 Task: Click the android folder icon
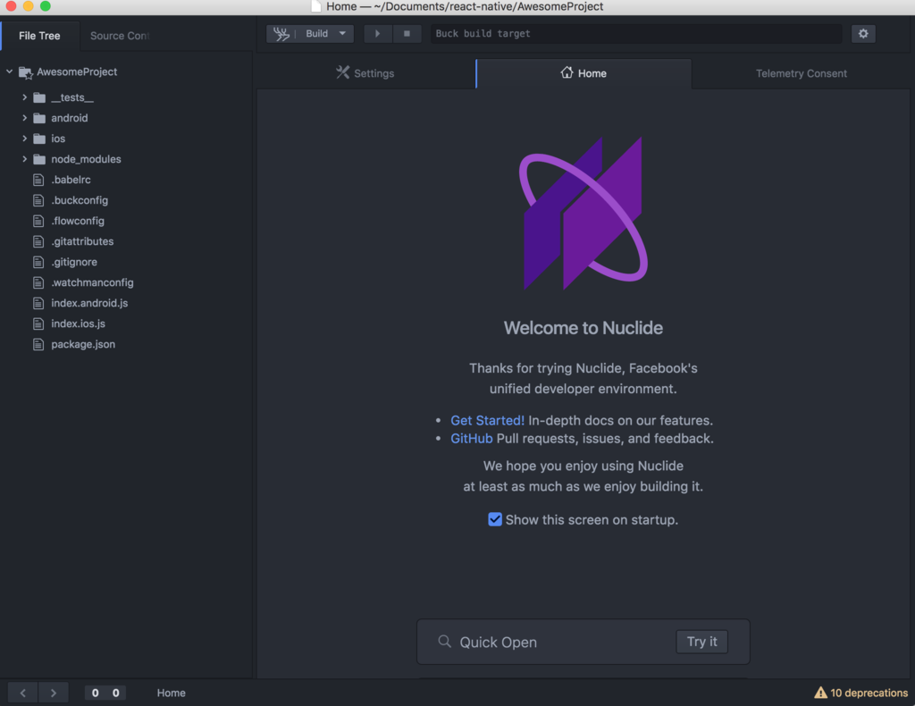(x=39, y=118)
